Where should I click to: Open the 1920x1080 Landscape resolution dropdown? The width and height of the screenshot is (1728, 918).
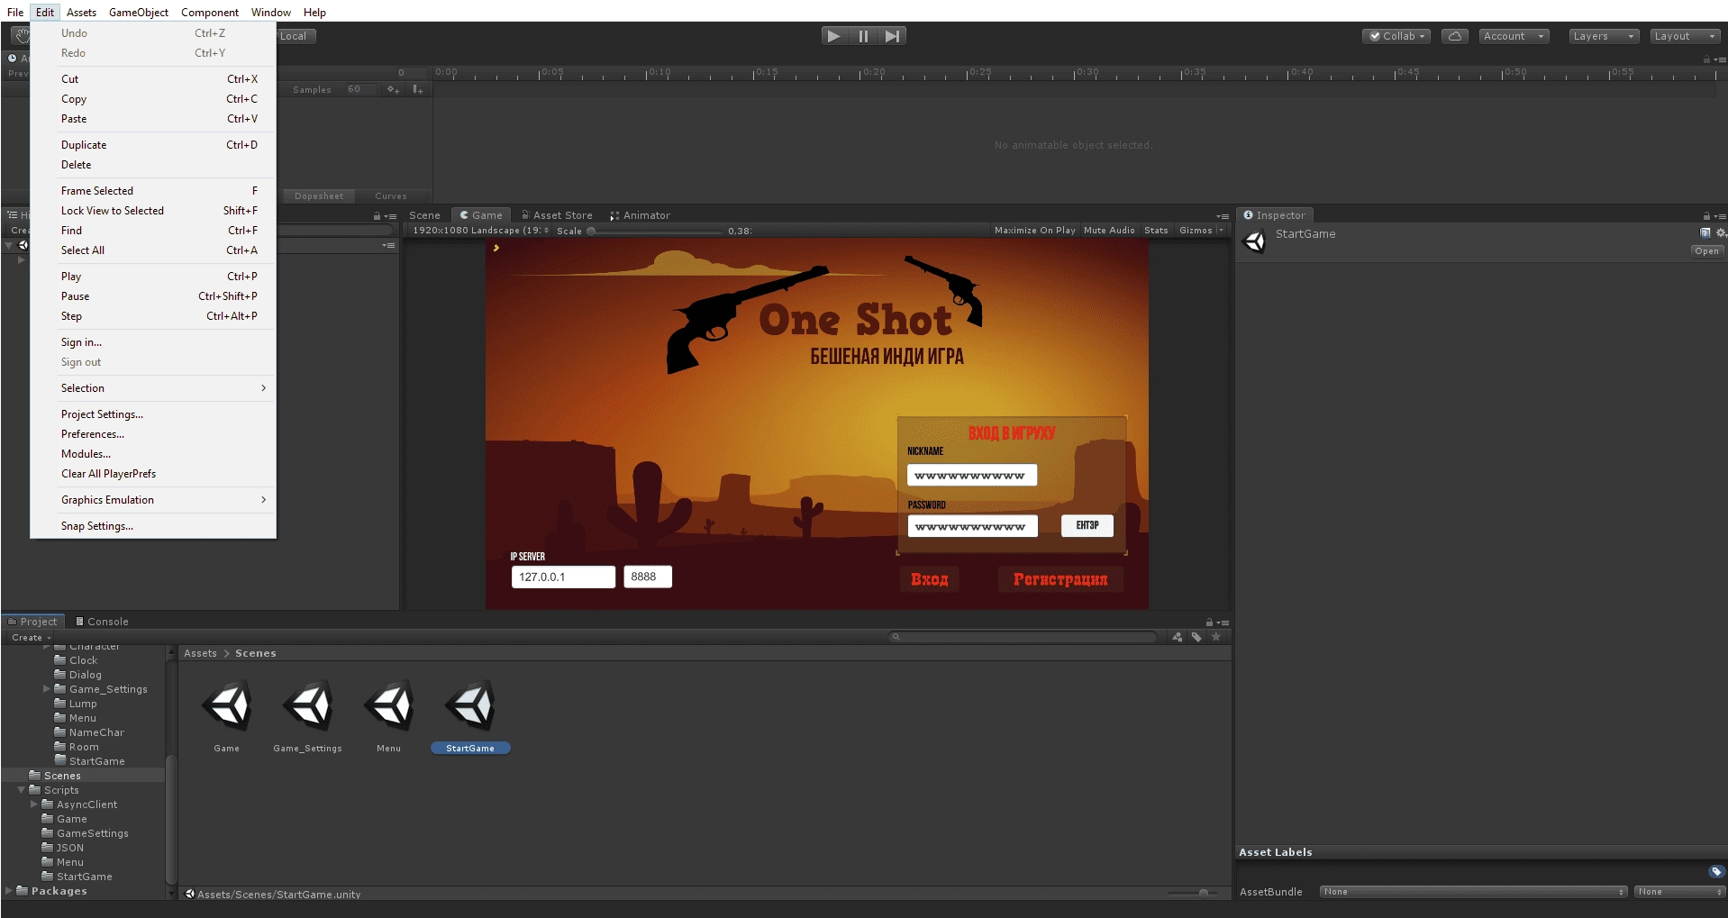tap(480, 231)
